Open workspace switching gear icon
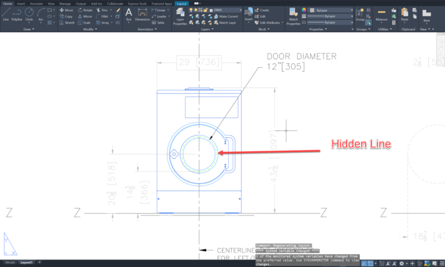445x267 pixels. pos(402,264)
